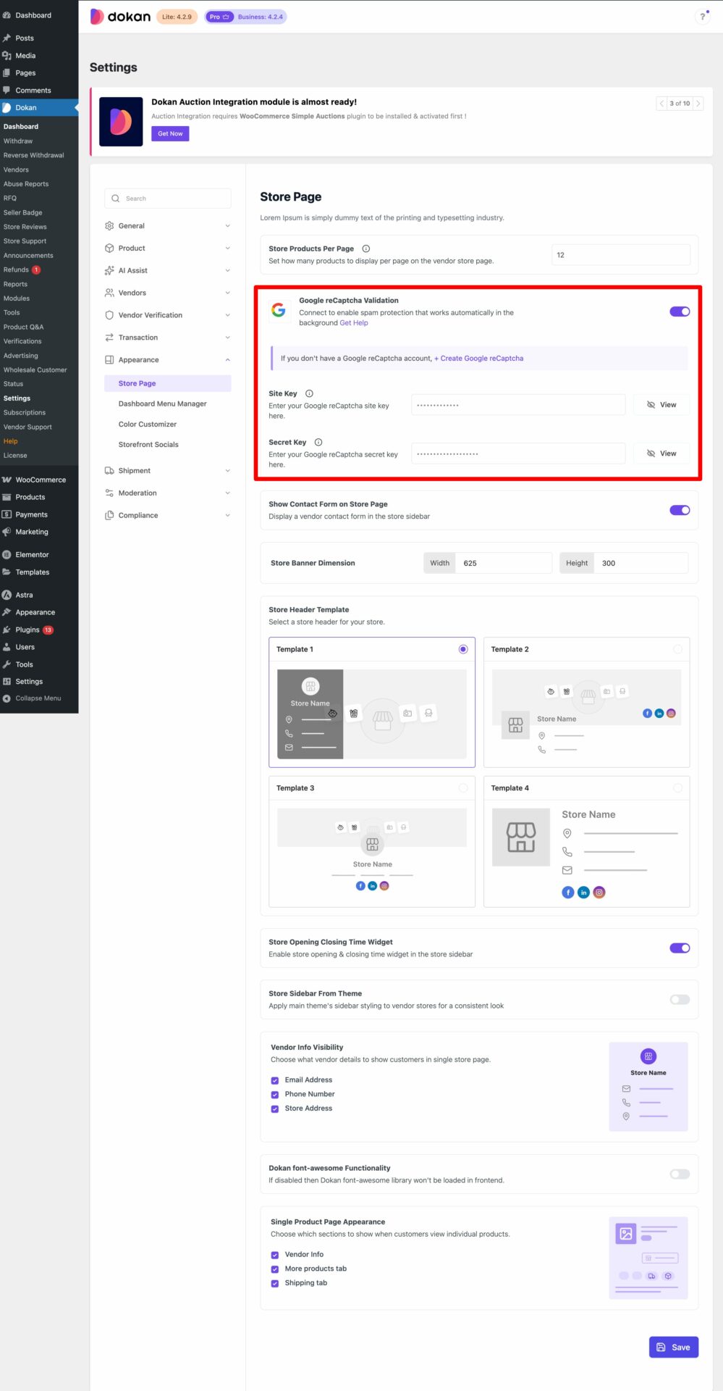The image size is (723, 1391).
Task: Click the Moderation sliders icon
Action: tap(109, 493)
